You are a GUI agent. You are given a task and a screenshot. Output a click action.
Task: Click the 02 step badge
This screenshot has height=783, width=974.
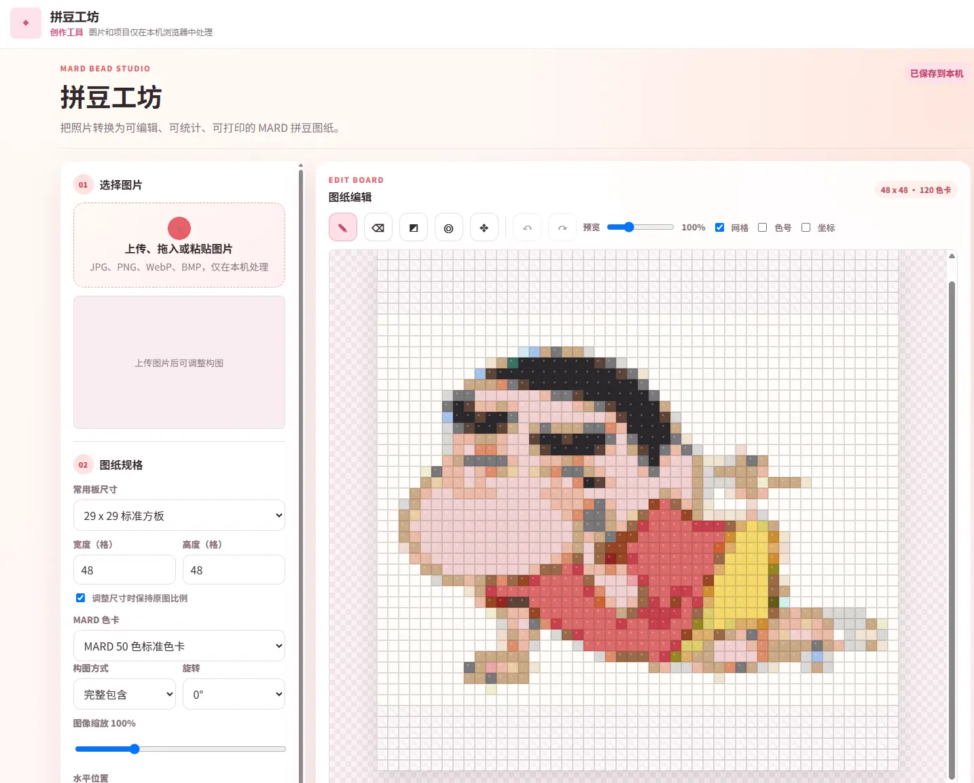83,465
